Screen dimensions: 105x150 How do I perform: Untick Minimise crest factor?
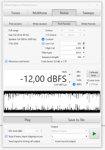6,61
